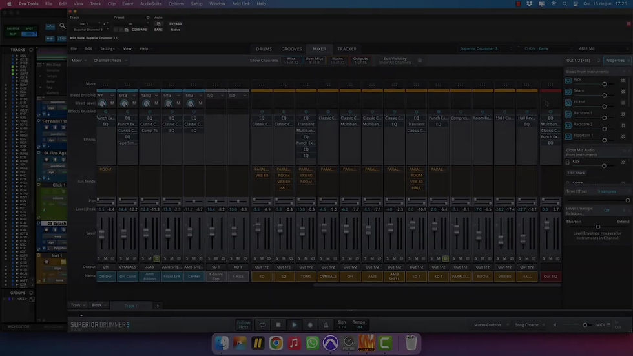This screenshot has width=633, height=356.
Task: Click the speaker icon left of master volume
Action: (555, 325)
